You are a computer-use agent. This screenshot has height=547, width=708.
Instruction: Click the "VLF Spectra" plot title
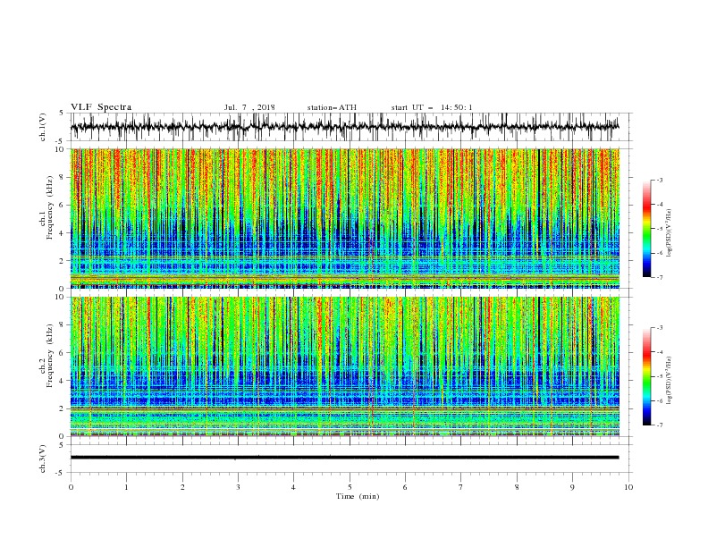pyautogui.click(x=101, y=107)
